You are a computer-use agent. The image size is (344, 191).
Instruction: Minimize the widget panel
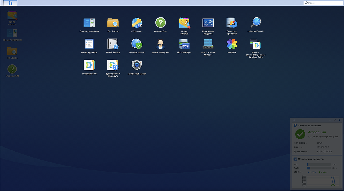330,120
